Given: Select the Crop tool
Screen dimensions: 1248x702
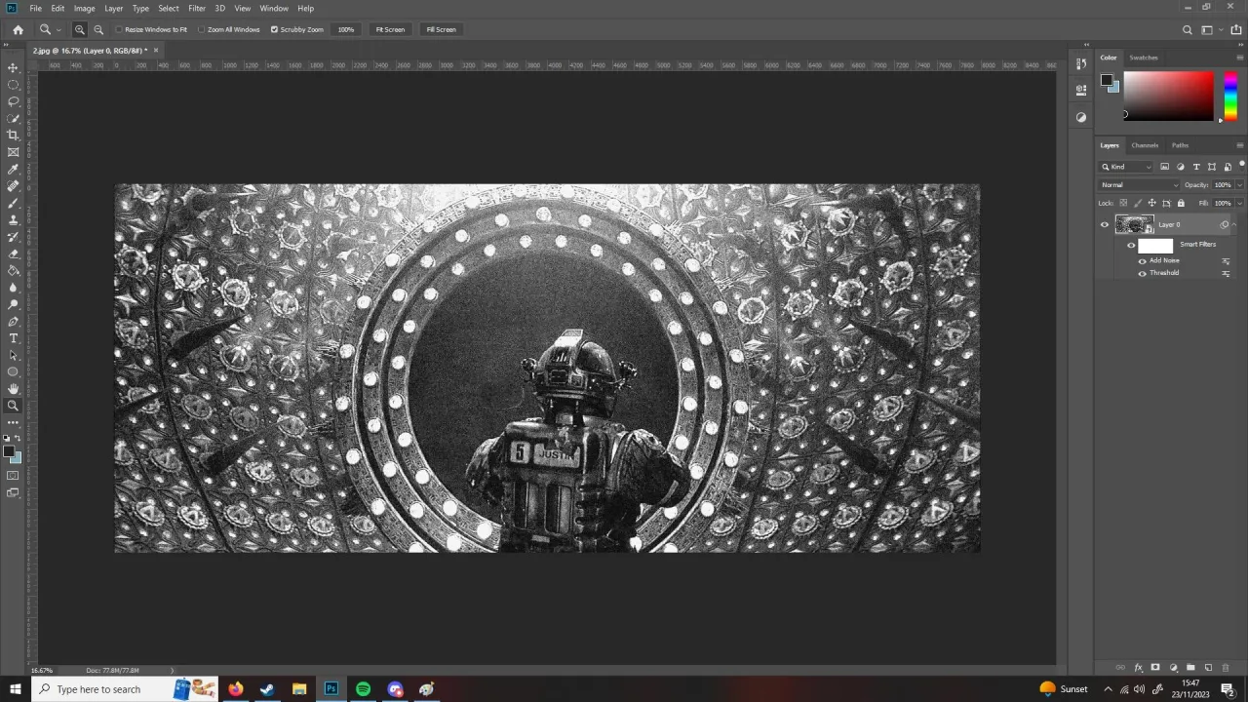Looking at the screenshot, I should pos(13,136).
